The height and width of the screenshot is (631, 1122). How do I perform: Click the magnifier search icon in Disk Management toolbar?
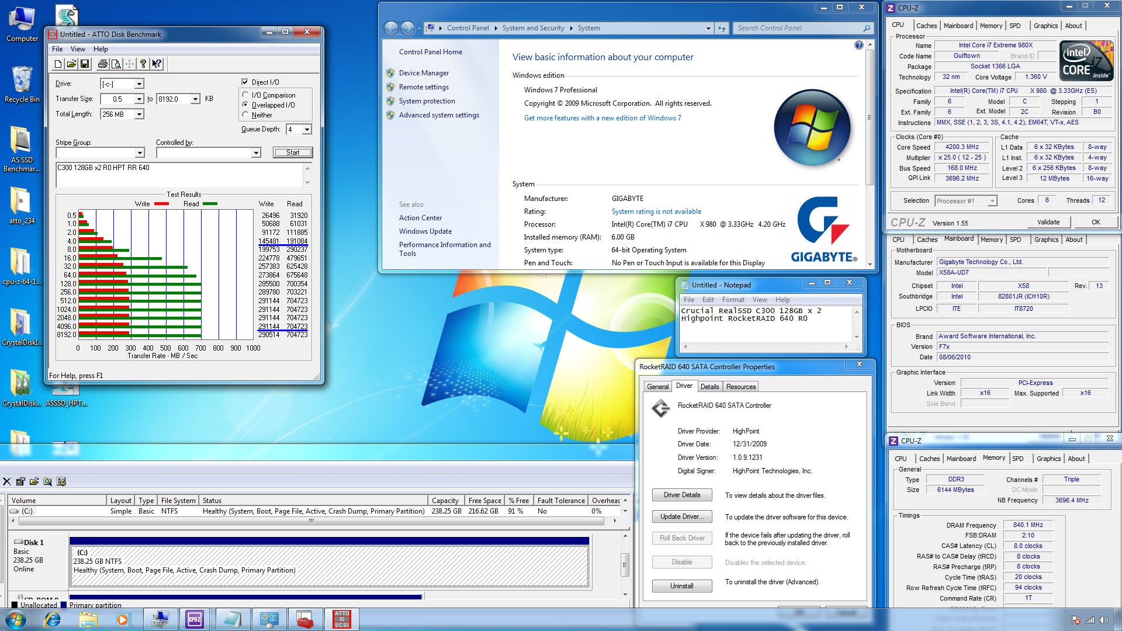click(47, 481)
